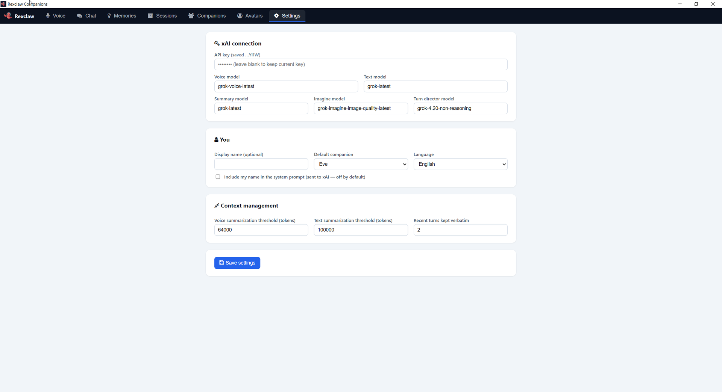The height and width of the screenshot is (392, 722).
Task: Click the Turn director model field
Action: (460, 109)
